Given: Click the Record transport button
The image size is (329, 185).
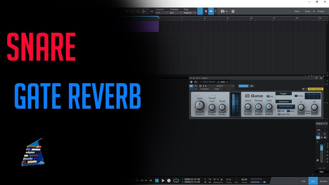Looking at the screenshot, I should coord(169,181).
